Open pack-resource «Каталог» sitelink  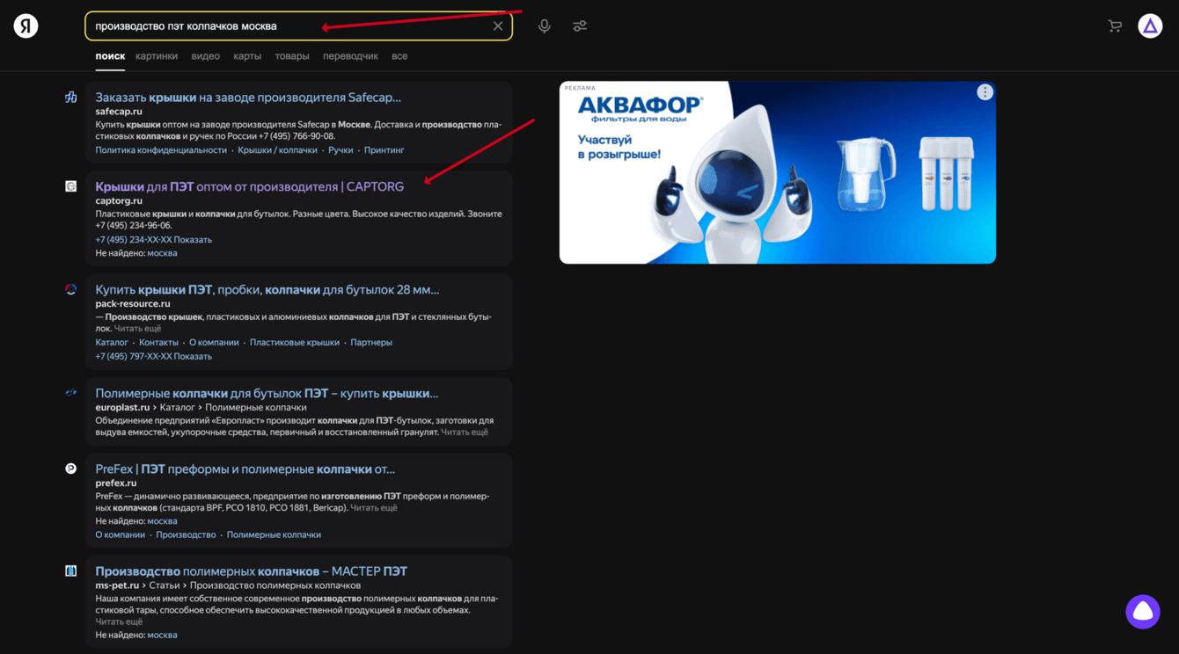(x=112, y=343)
